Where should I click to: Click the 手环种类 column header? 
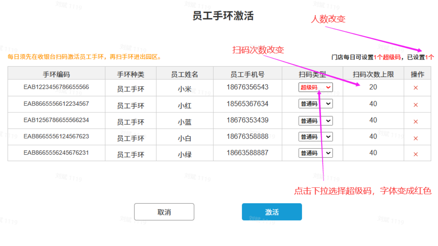131,74
